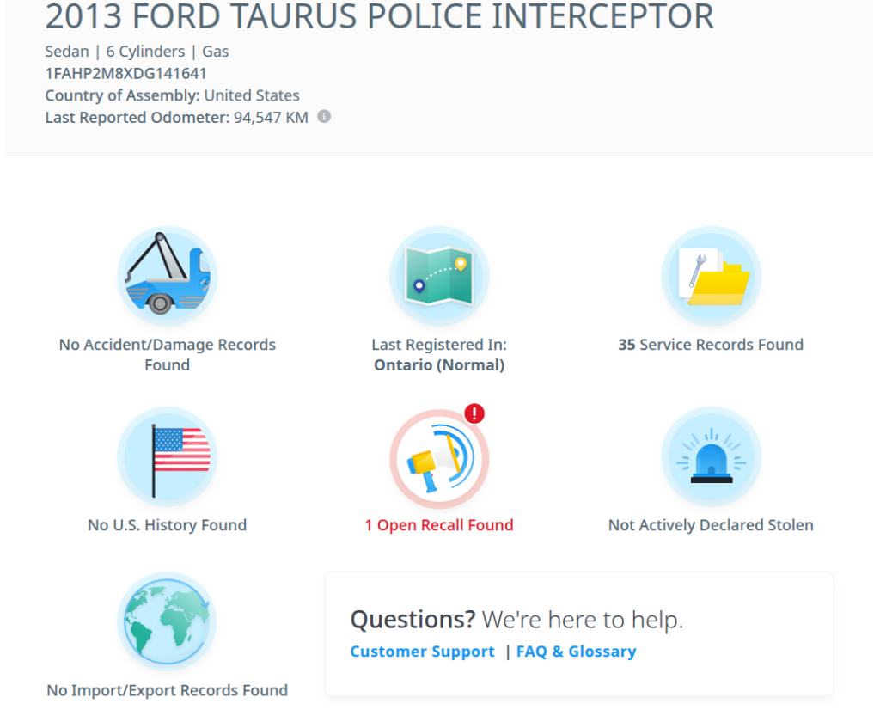Image resolution: width=880 pixels, height=728 pixels.
Task: Click "Not Actively Declared Stolen" label
Action: (x=711, y=525)
